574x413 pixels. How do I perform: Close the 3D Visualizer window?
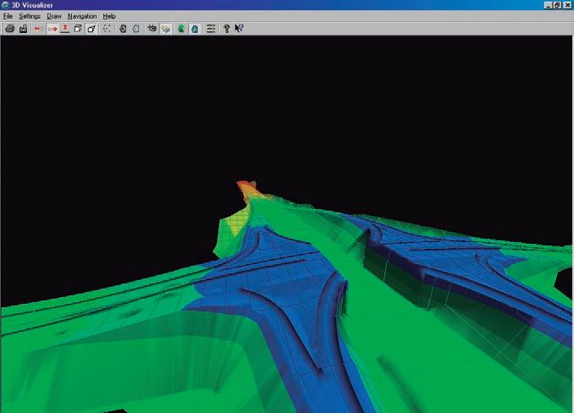click(x=567, y=5)
